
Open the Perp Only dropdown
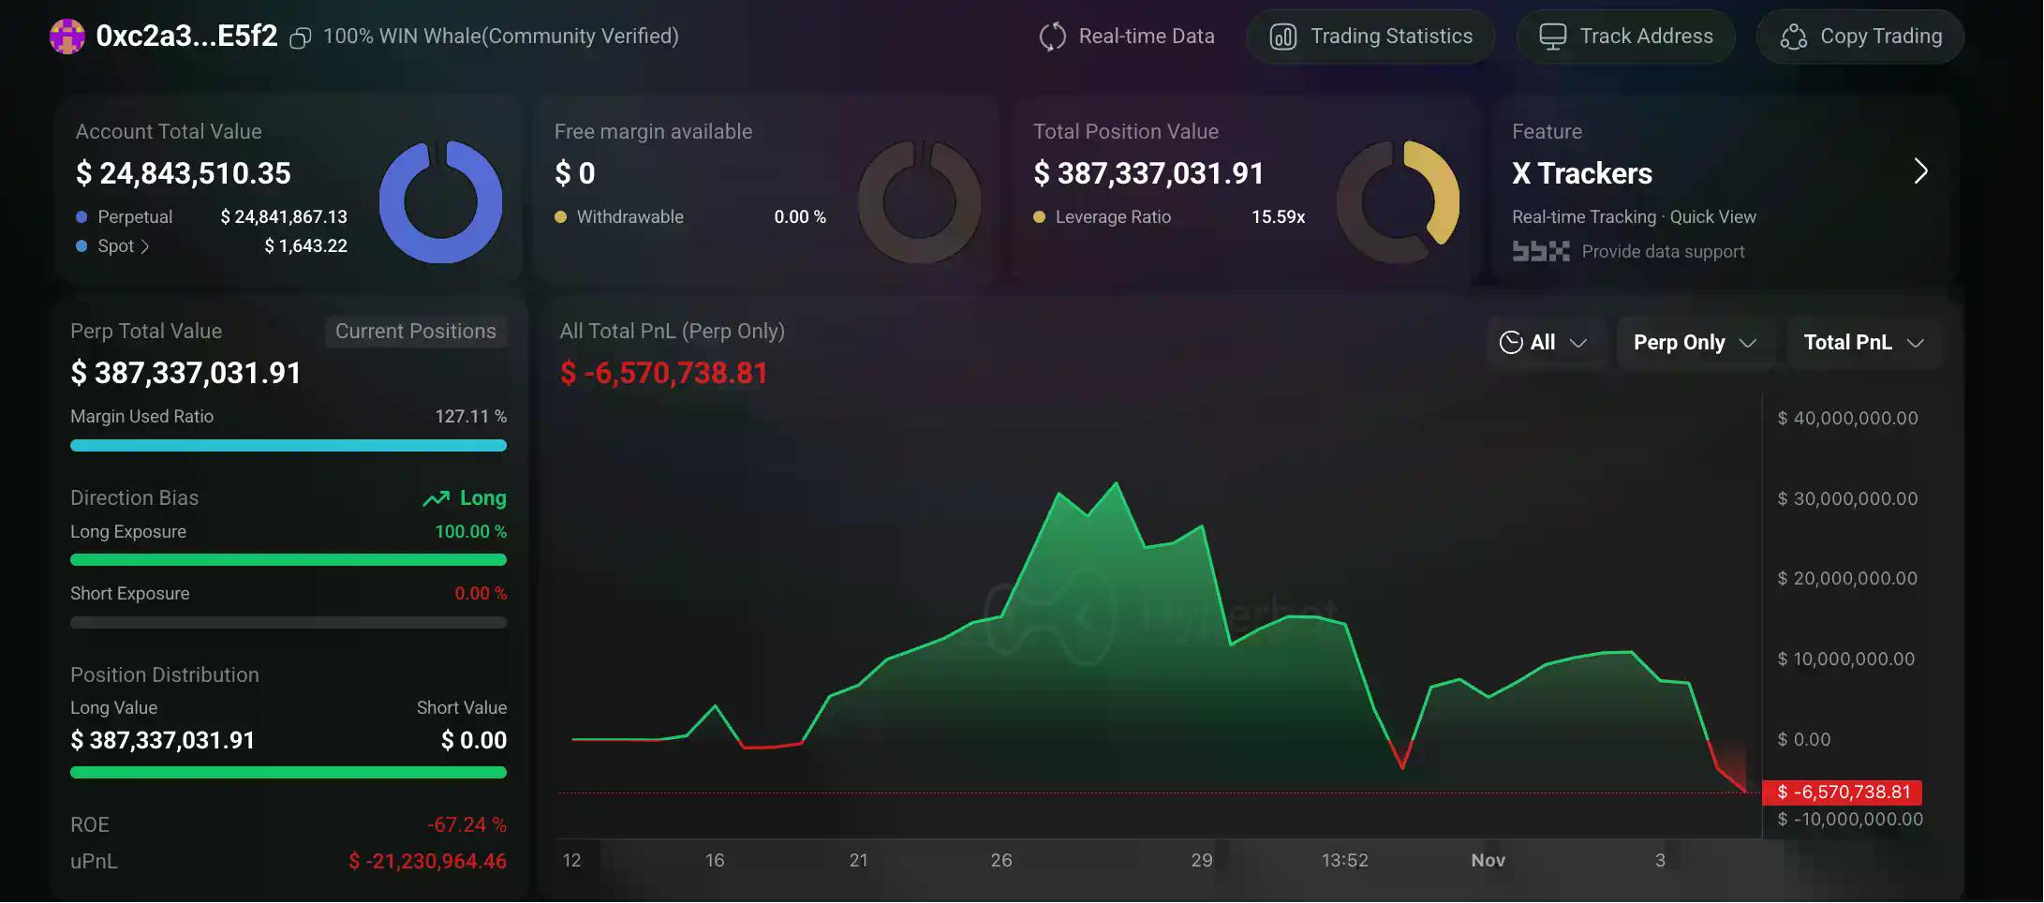pyautogui.click(x=1695, y=343)
